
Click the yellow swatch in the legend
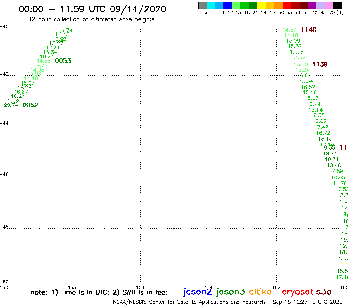(261, 6)
